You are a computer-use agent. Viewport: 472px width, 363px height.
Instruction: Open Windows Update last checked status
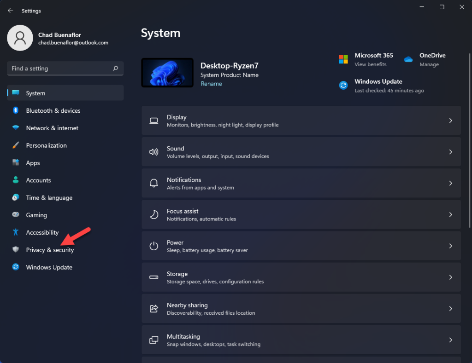(389, 91)
